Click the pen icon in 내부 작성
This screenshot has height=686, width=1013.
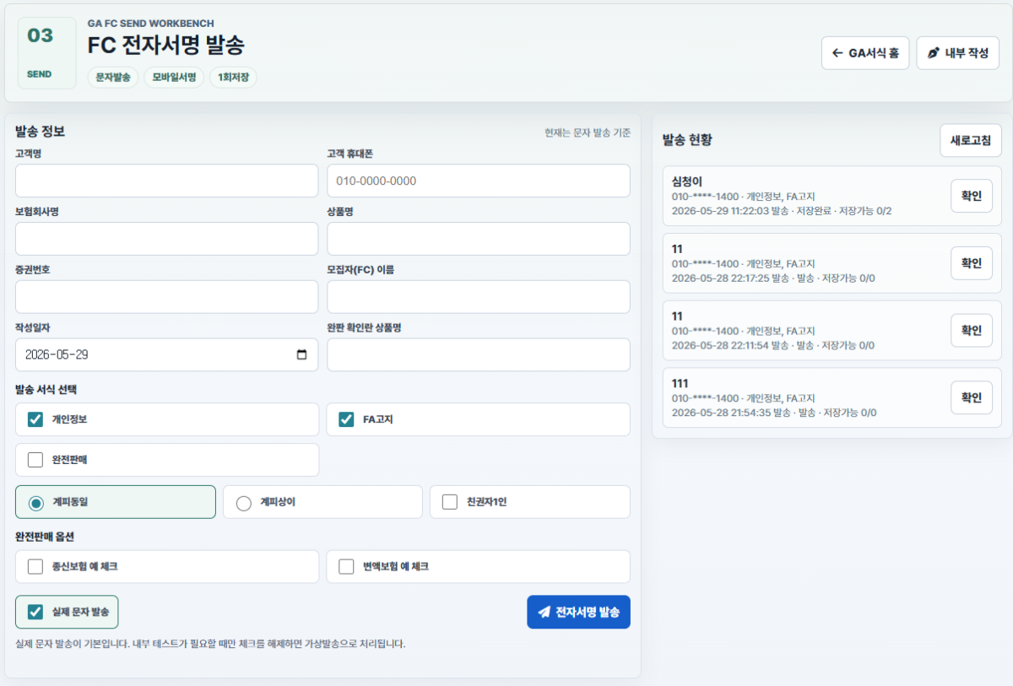click(x=933, y=53)
